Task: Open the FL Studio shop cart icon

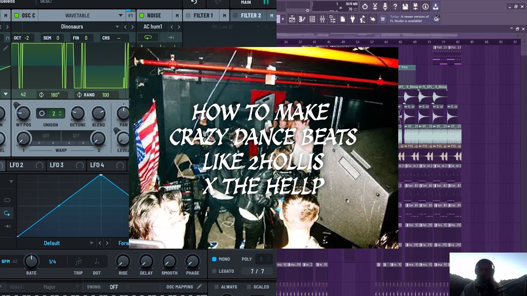Action: pos(382,19)
